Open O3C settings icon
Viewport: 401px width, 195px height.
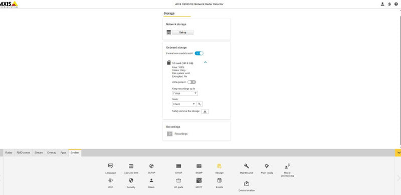(x=110, y=180)
